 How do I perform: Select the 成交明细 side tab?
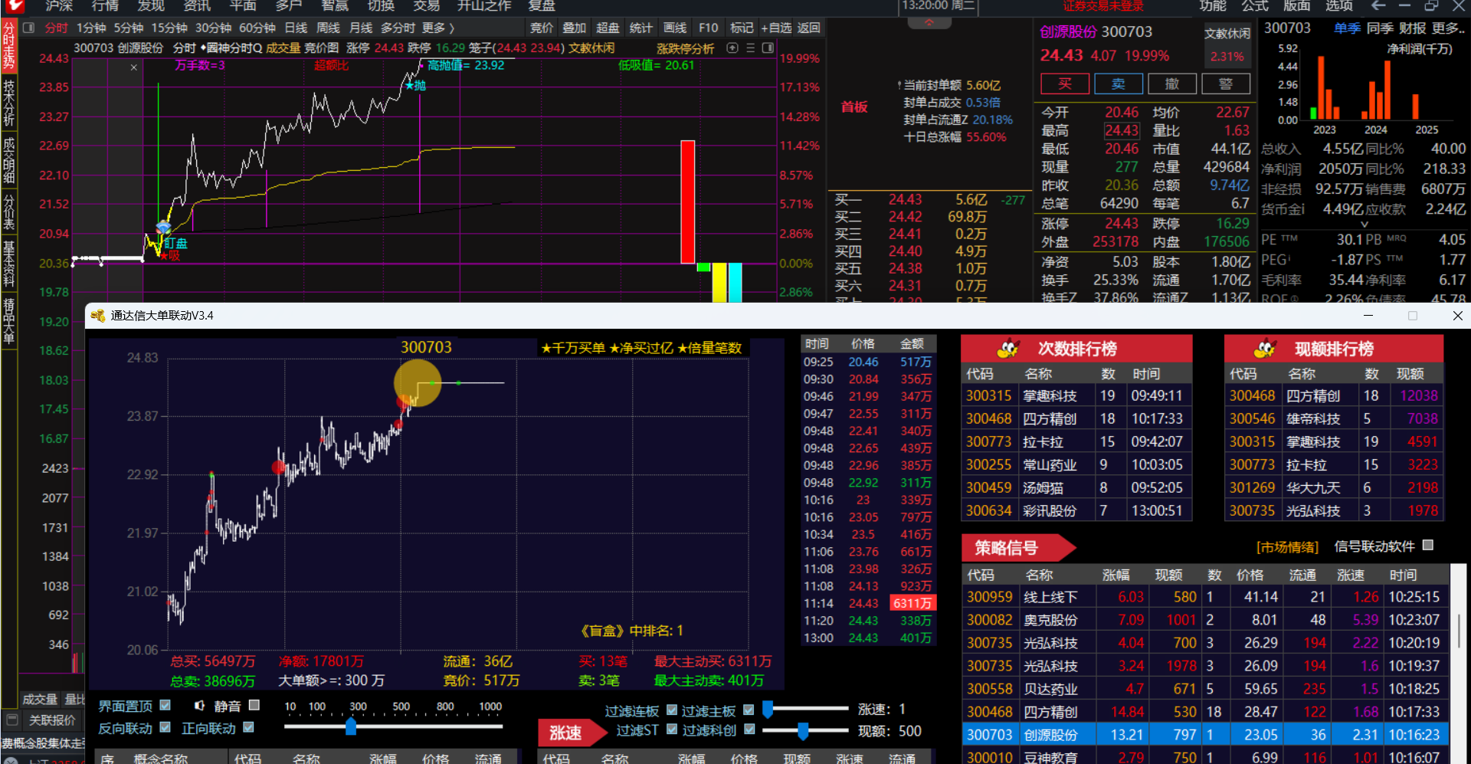(9, 159)
